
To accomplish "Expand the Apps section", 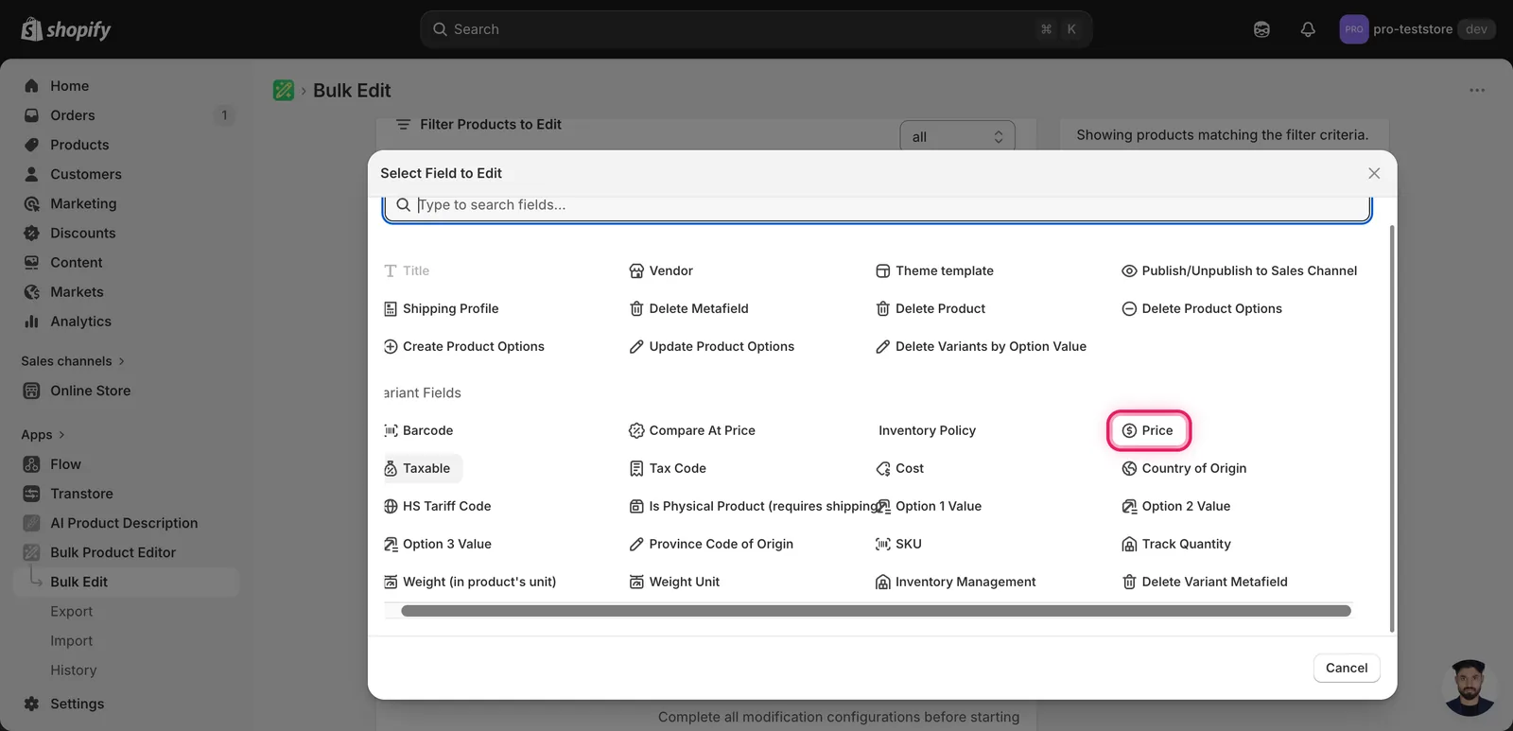I will (43, 435).
